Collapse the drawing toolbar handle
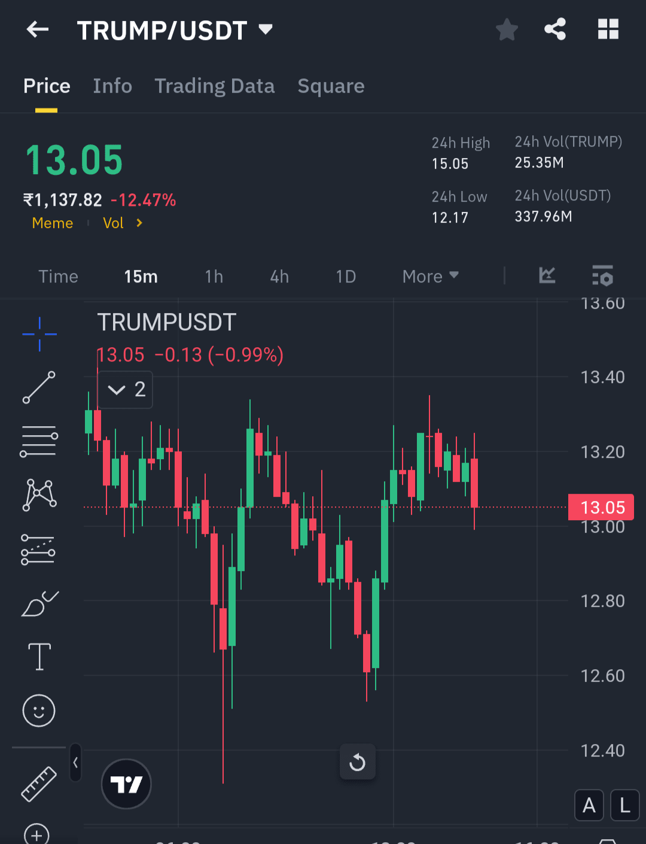 [x=75, y=763]
